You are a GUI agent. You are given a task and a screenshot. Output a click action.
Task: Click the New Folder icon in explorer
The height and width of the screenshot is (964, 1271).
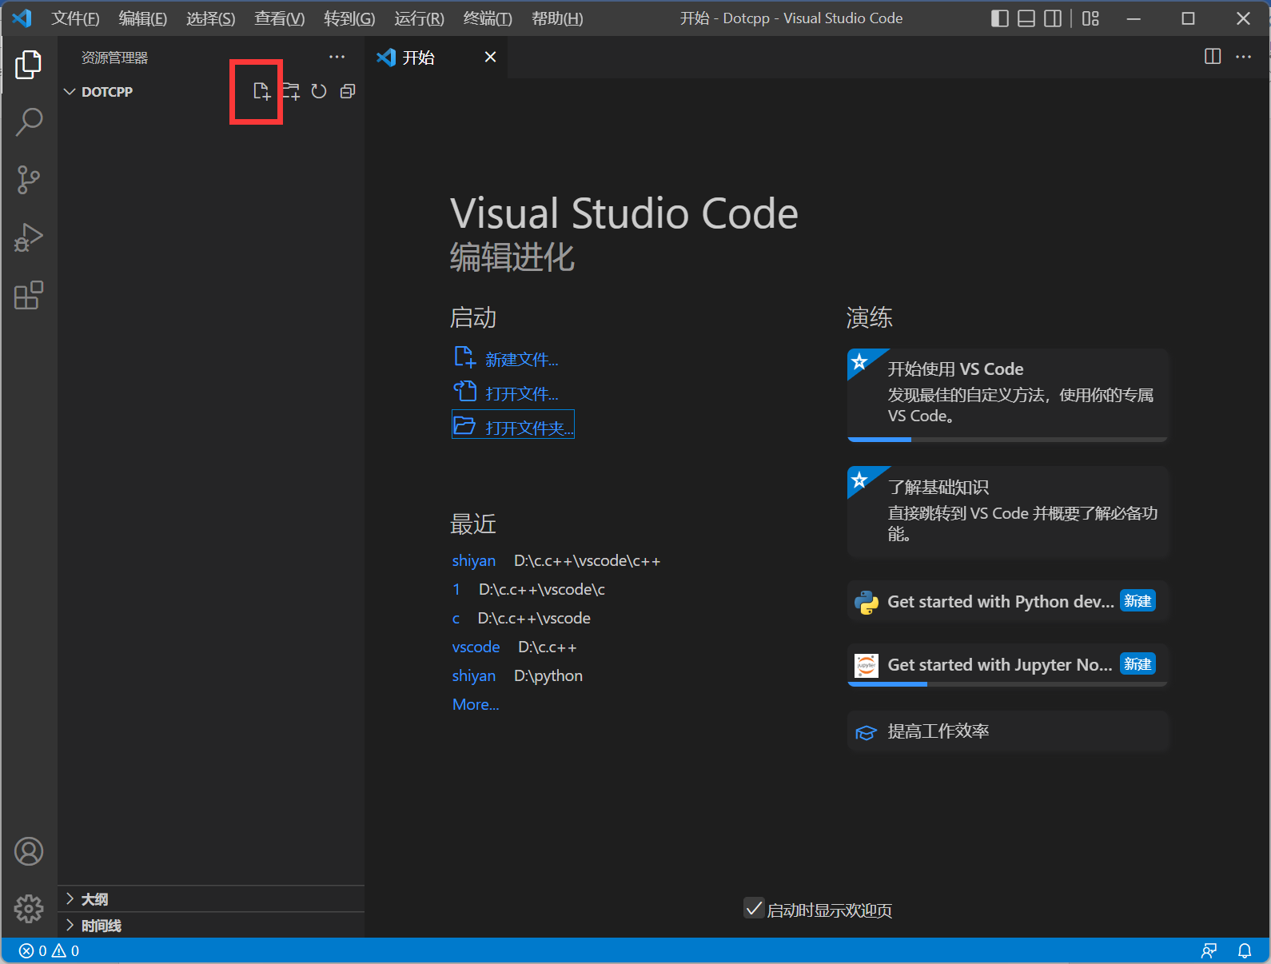point(291,91)
